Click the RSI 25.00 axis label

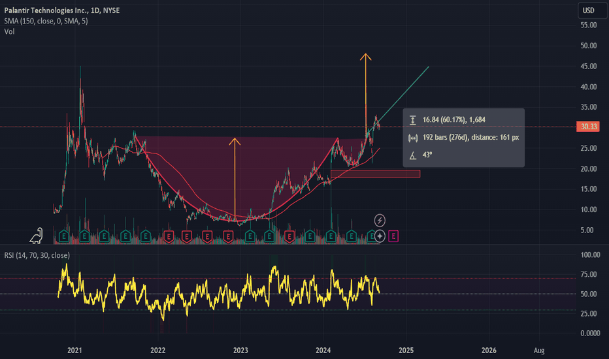(588, 313)
